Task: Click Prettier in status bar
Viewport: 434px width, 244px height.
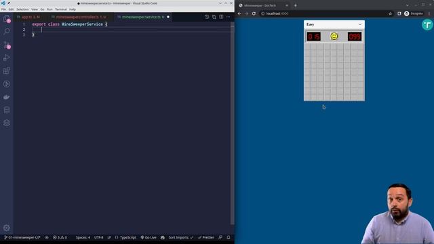Action: pyautogui.click(x=206, y=237)
